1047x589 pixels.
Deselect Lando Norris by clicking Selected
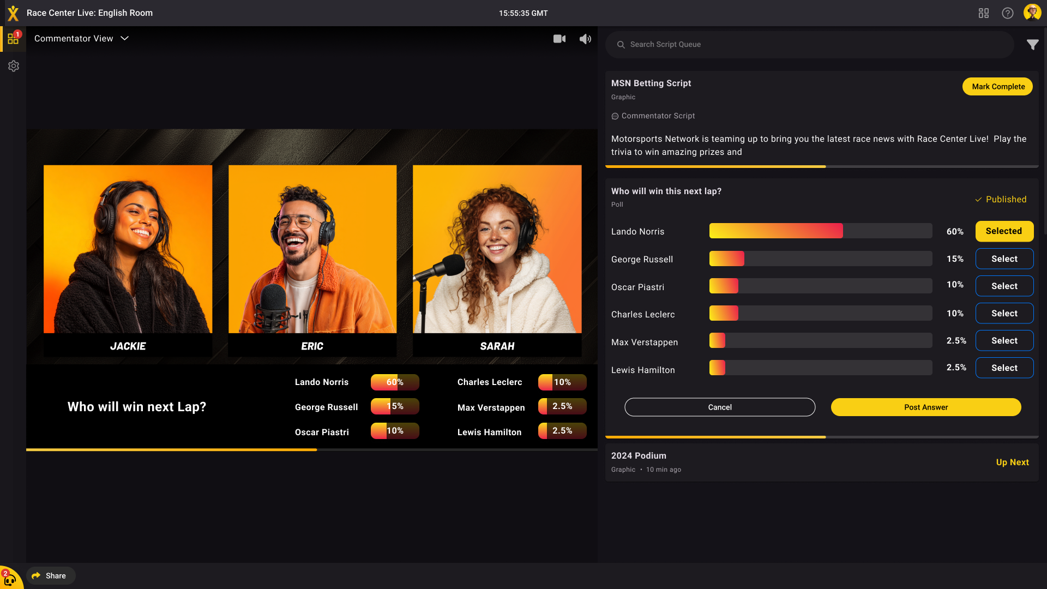(x=1004, y=231)
